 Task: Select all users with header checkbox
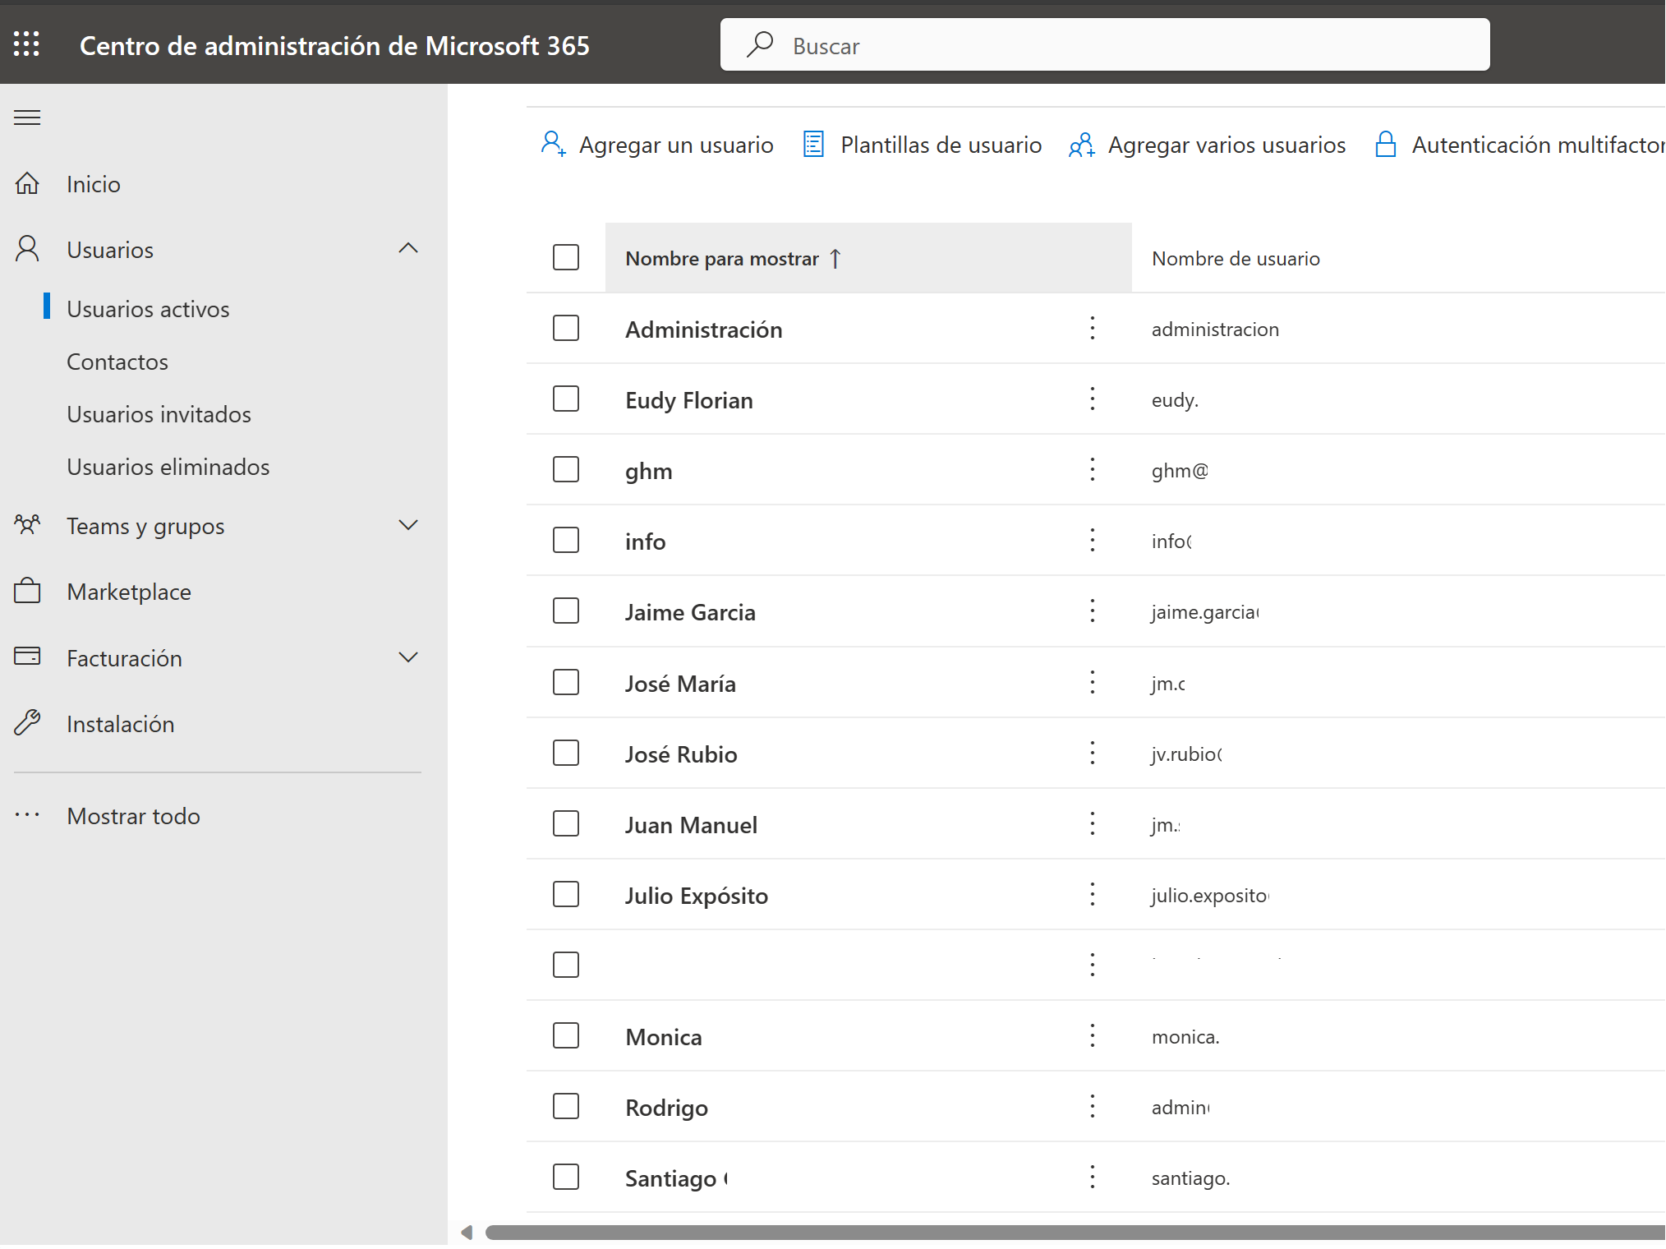pyautogui.click(x=566, y=257)
